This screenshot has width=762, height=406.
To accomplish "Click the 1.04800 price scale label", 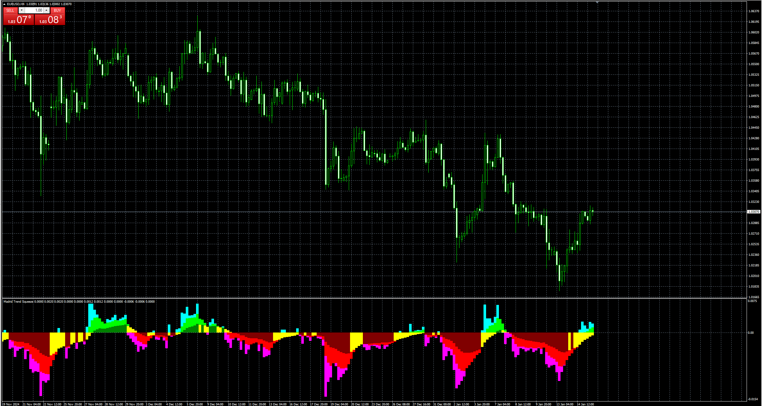I will point(754,107).
